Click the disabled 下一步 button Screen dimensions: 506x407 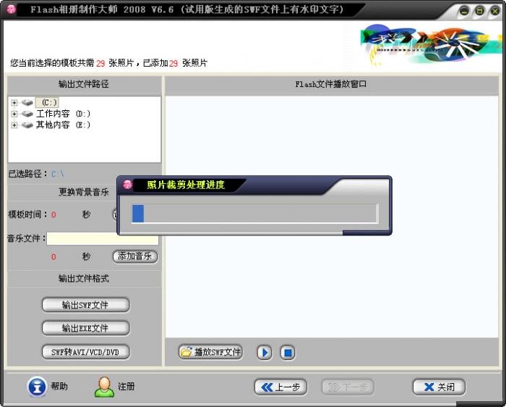[x=348, y=387]
